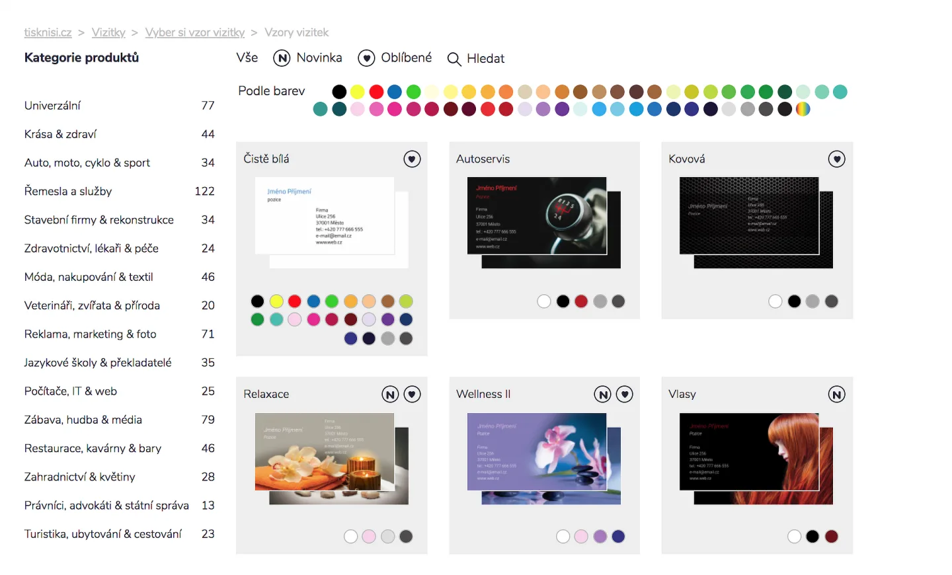Open the Autoservis business card thumbnail

point(543,222)
